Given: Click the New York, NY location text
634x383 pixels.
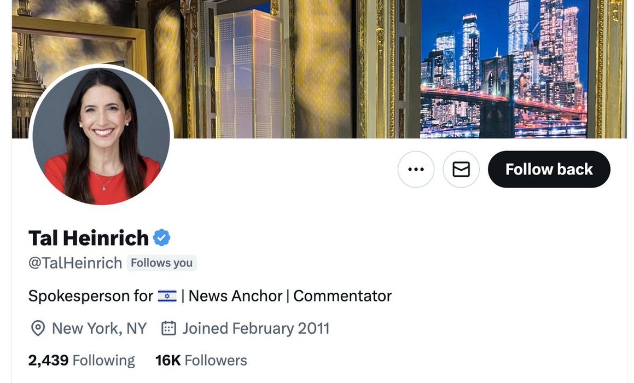Looking at the screenshot, I should tap(100, 328).
